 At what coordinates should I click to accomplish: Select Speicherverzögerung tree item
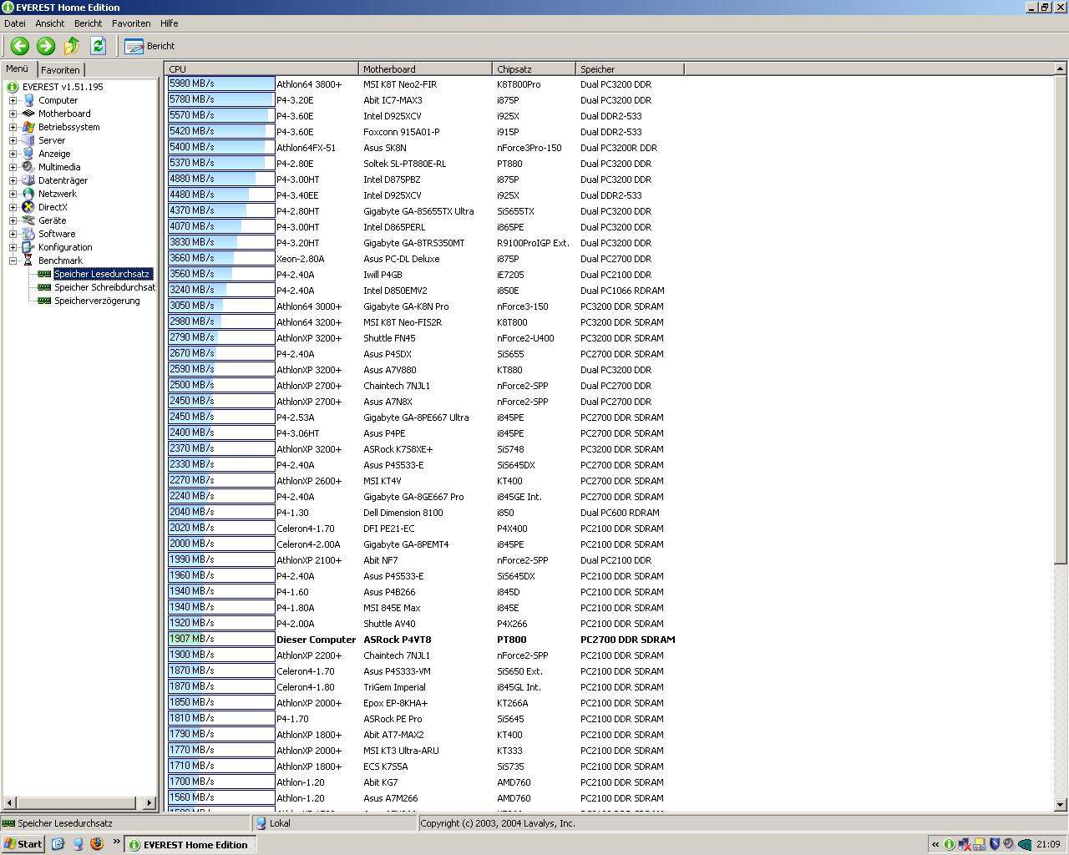click(x=97, y=301)
